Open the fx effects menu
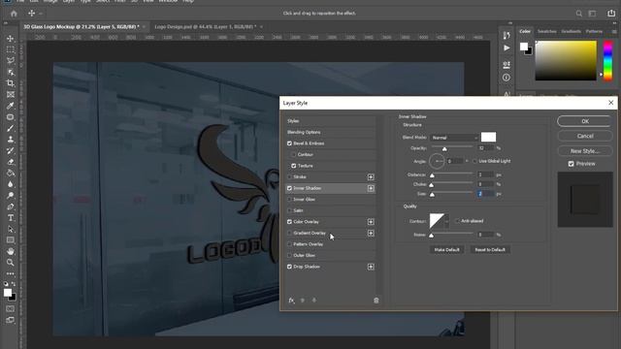This screenshot has width=621, height=349. [291, 301]
